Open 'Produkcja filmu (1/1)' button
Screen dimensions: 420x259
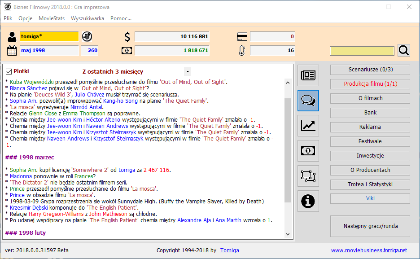click(370, 84)
